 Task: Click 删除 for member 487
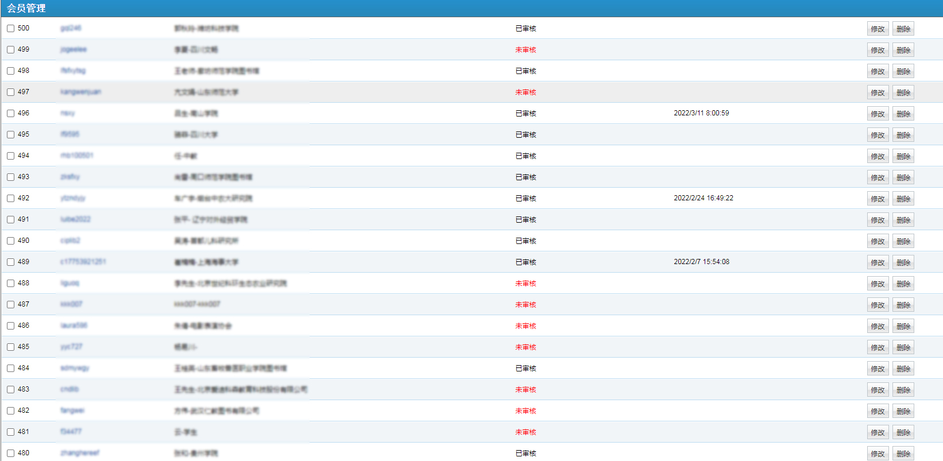pos(903,305)
